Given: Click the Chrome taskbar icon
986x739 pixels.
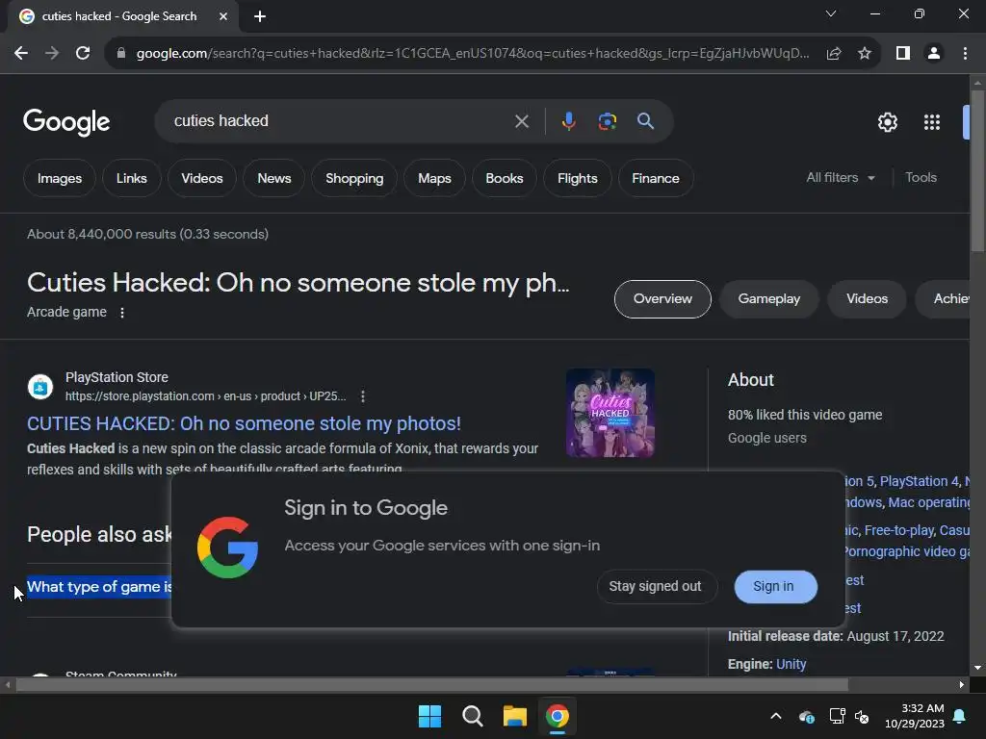Looking at the screenshot, I should pos(558,716).
